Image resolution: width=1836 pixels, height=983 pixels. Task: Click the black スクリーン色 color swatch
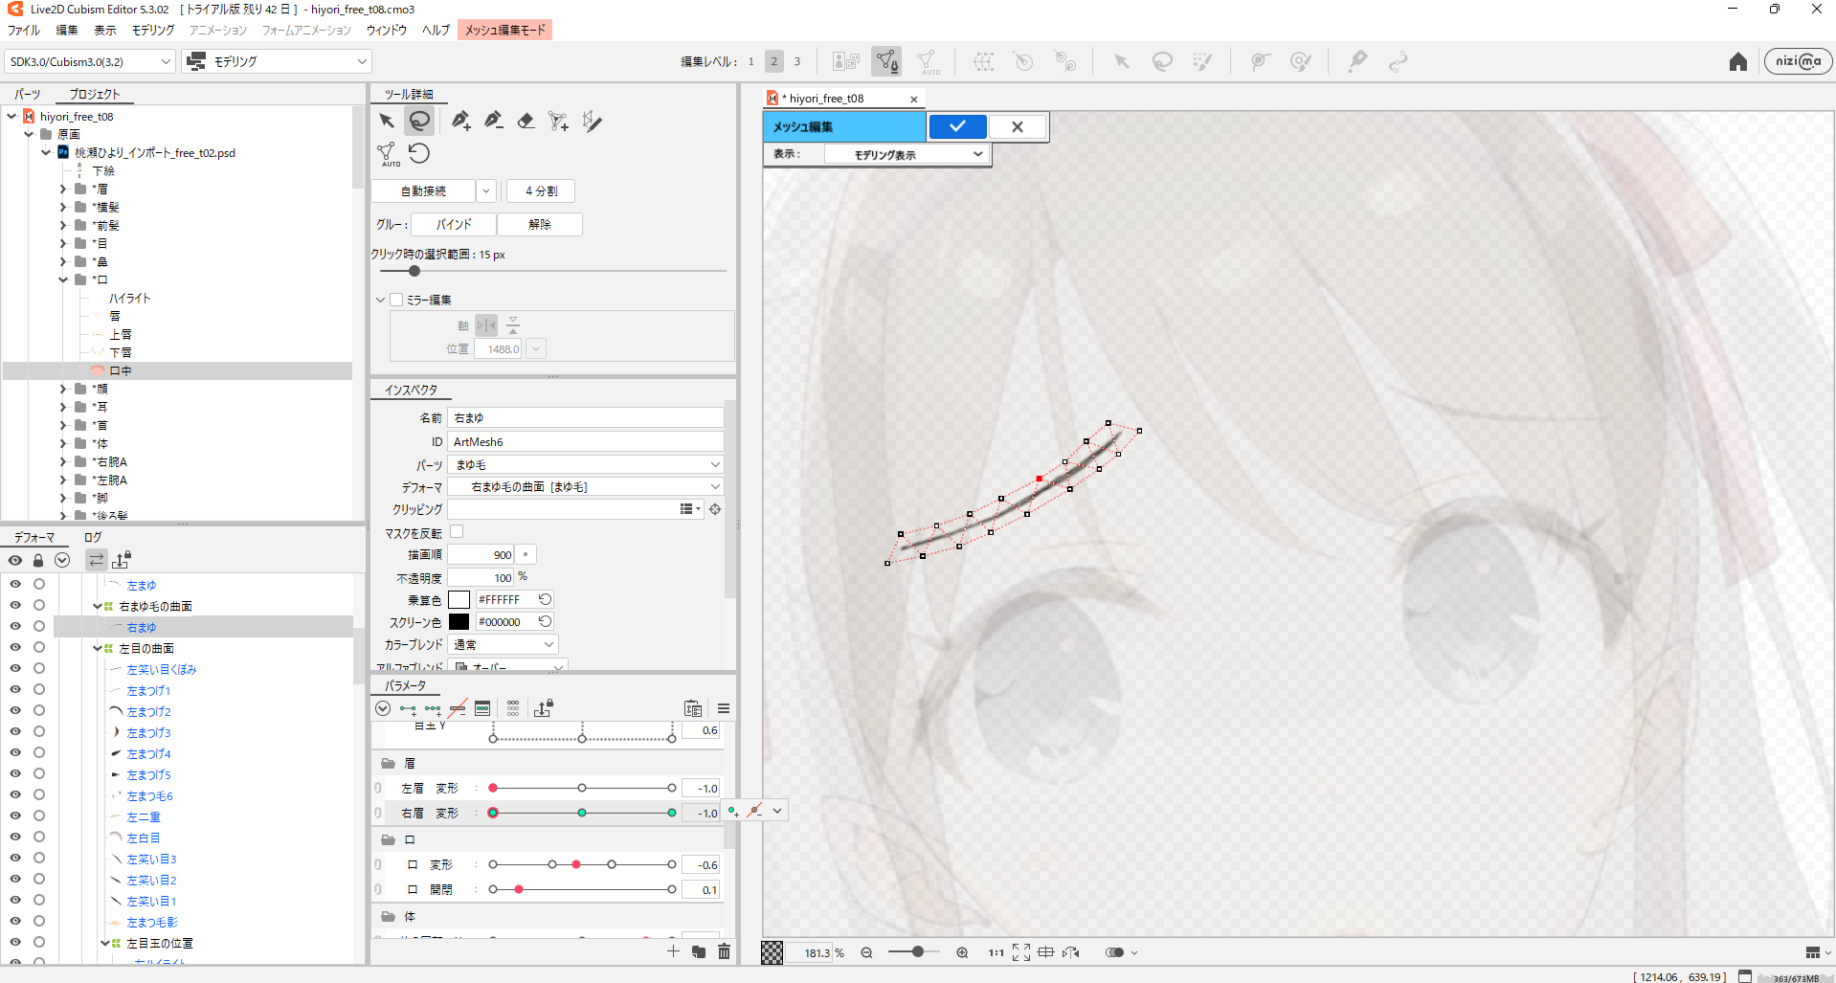tap(459, 622)
